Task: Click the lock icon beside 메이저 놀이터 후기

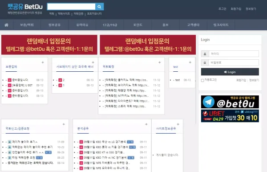Action: coord(10,142)
